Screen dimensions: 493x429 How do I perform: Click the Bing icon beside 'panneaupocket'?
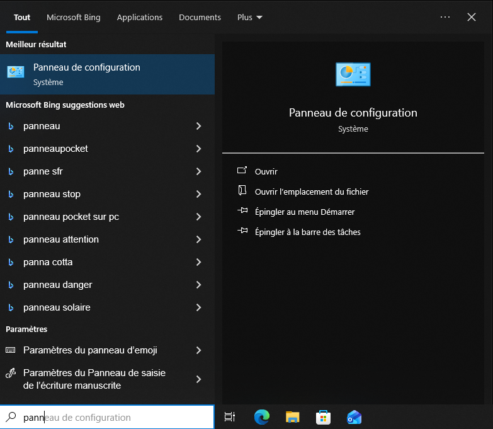point(11,149)
